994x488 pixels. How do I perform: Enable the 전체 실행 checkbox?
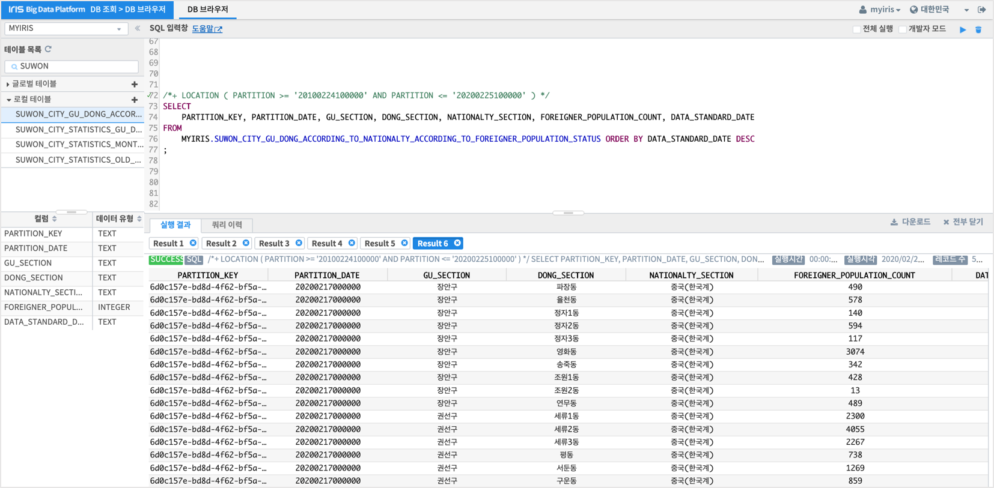point(856,29)
